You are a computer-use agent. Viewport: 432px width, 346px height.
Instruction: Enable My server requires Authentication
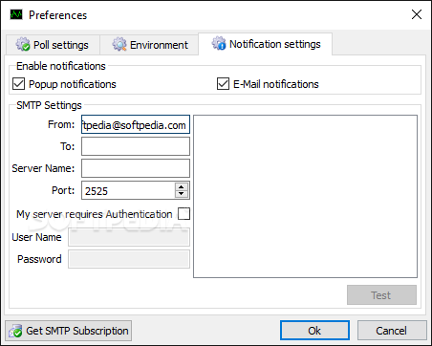pyautogui.click(x=184, y=214)
